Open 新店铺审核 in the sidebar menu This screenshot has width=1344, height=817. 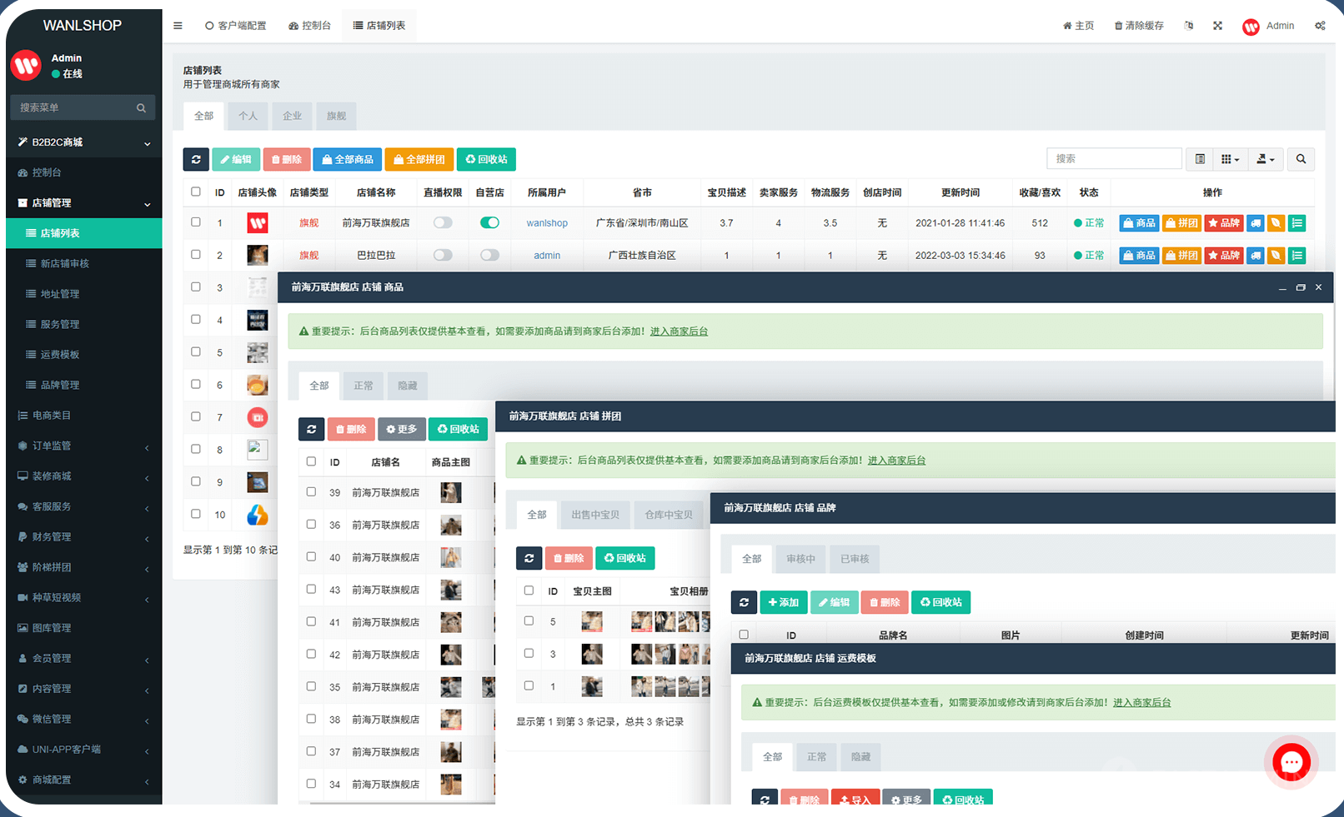point(65,264)
